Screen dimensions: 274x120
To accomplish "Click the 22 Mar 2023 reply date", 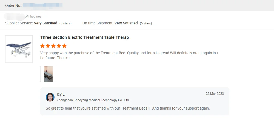I will point(215,94).
